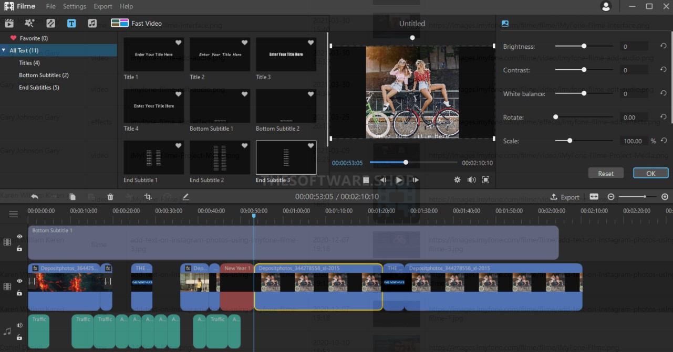Favorite the Title 2 template heart
Screen dimensions: 673x352
point(244,42)
